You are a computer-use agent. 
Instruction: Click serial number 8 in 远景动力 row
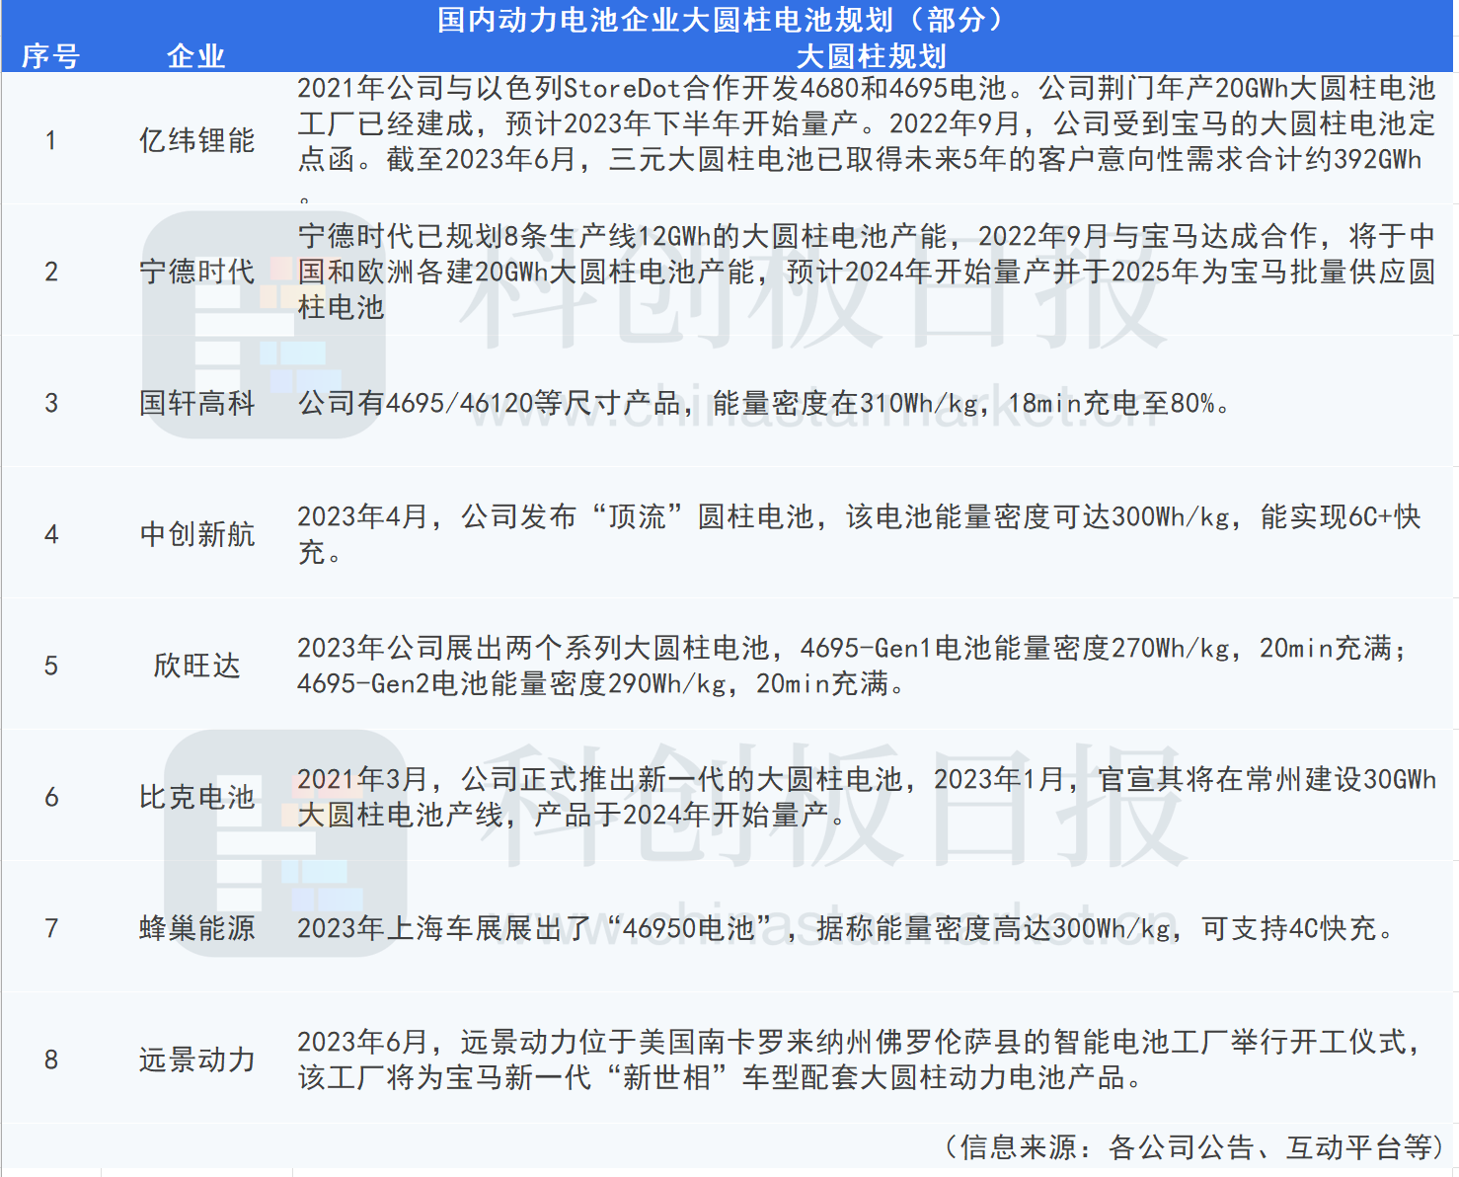[50, 1059]
